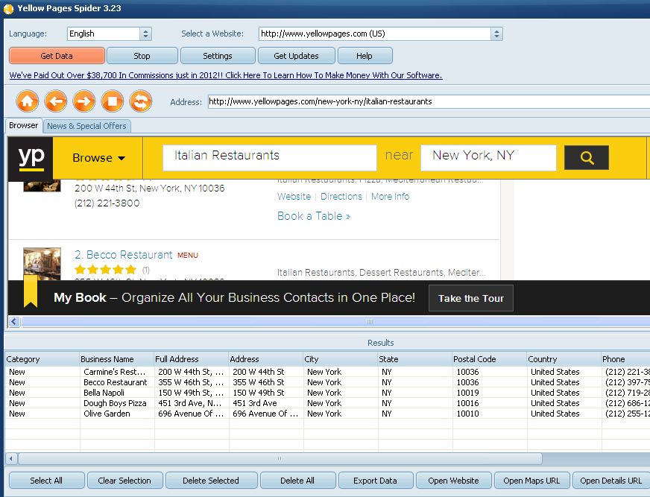Click the yellow pages search magnifier button
The width and height of the screenshot is (650, 497).
pyautogui.click(x=587, y=157)
